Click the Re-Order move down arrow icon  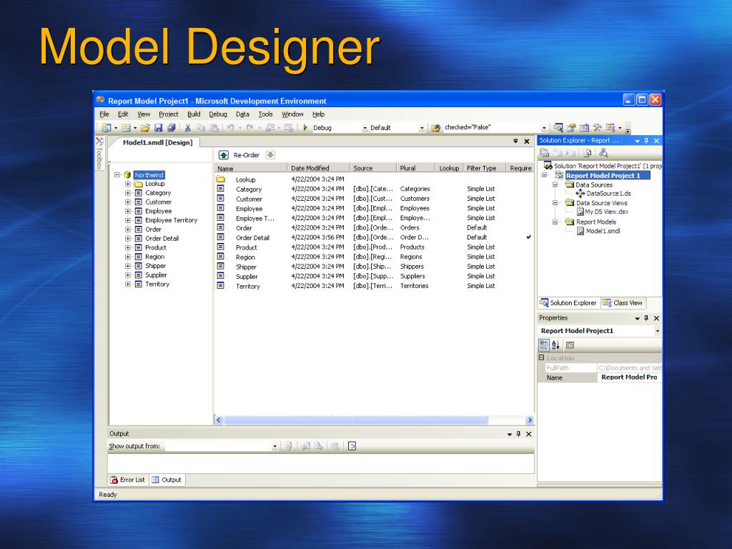270,155
